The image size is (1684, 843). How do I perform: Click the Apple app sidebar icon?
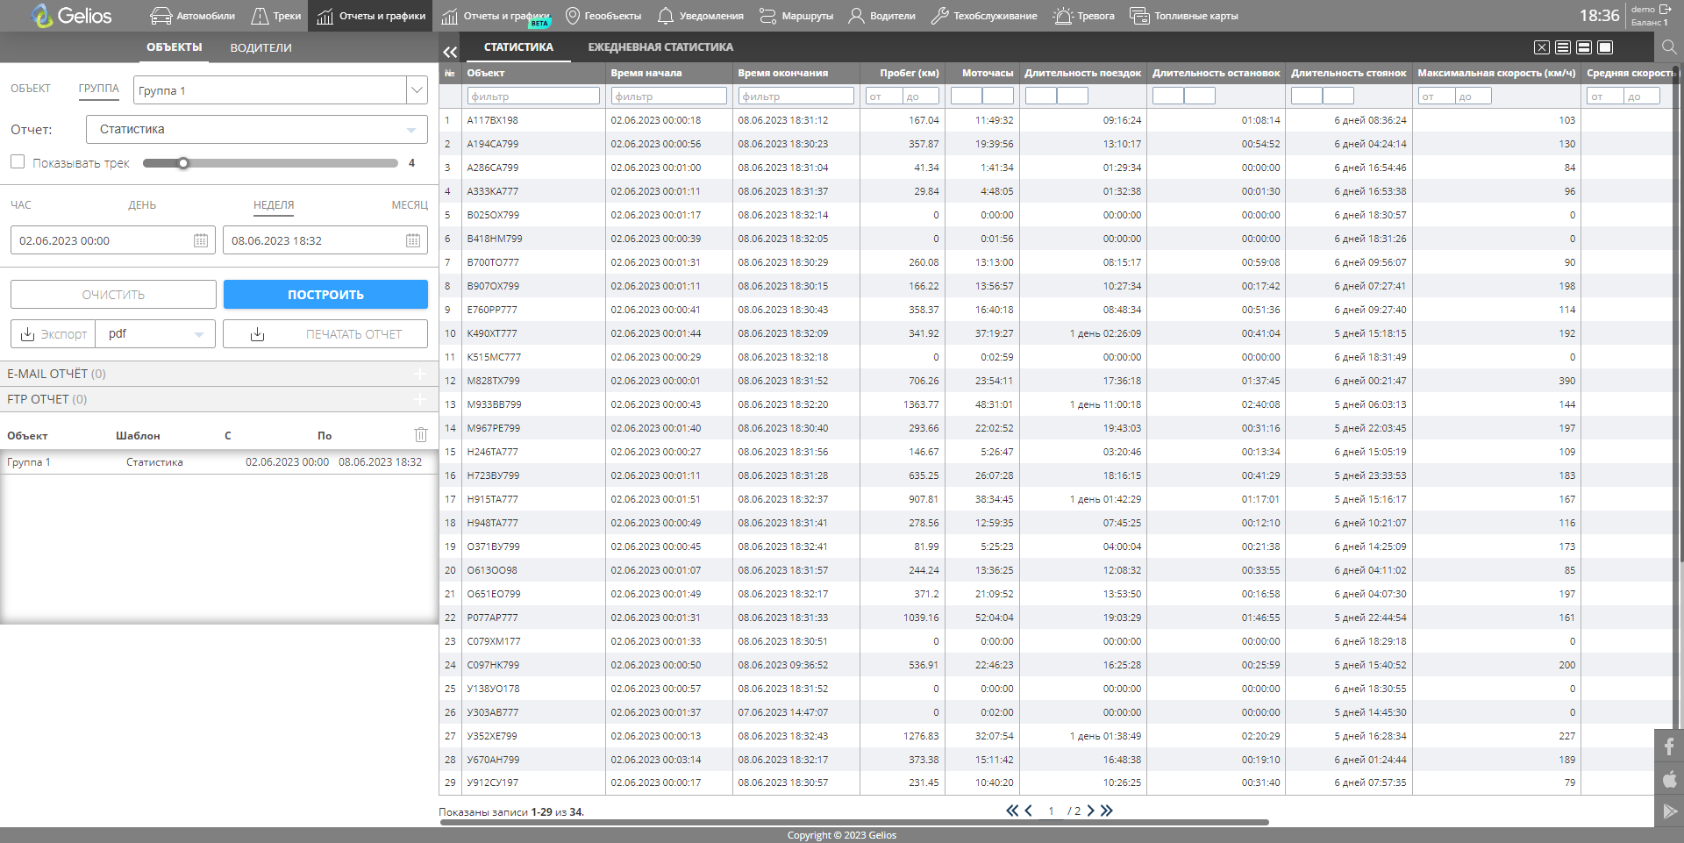tap(1669, 779)
